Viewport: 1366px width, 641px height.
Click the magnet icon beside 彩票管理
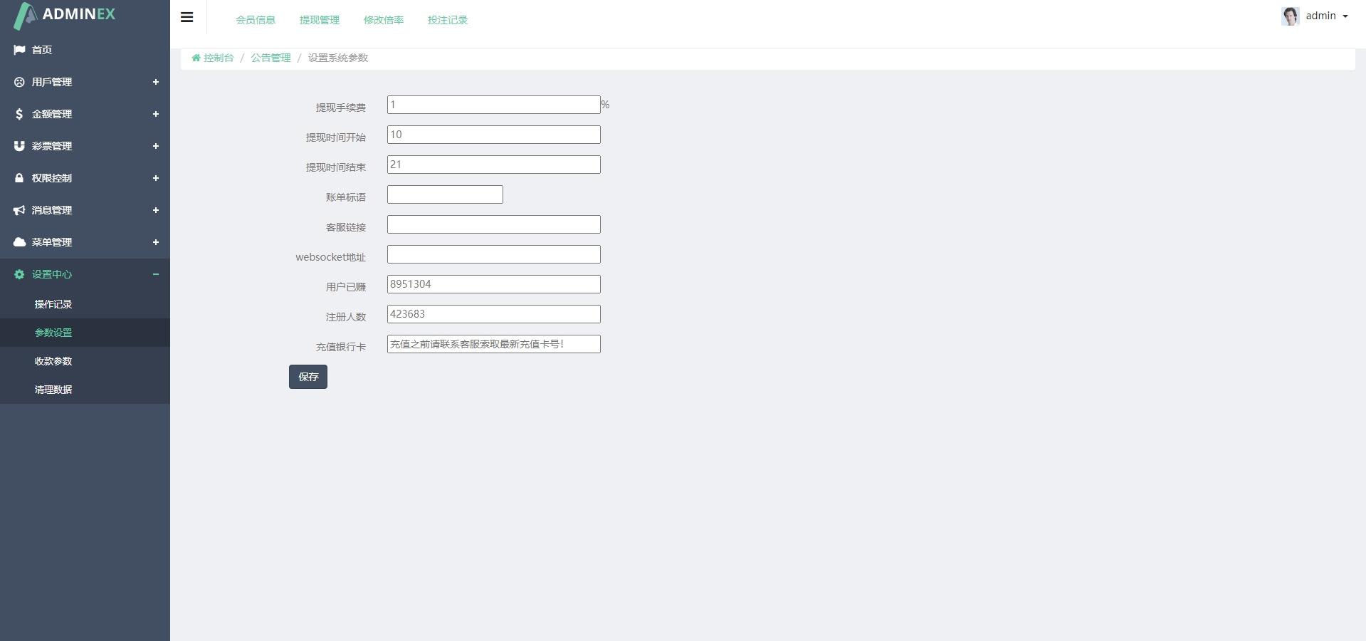click(19, 146)
